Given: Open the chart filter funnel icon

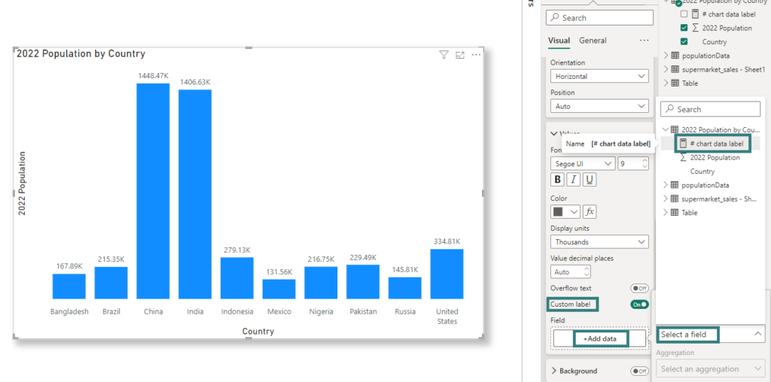Looking at the screenshot, I should click(443, 55).
